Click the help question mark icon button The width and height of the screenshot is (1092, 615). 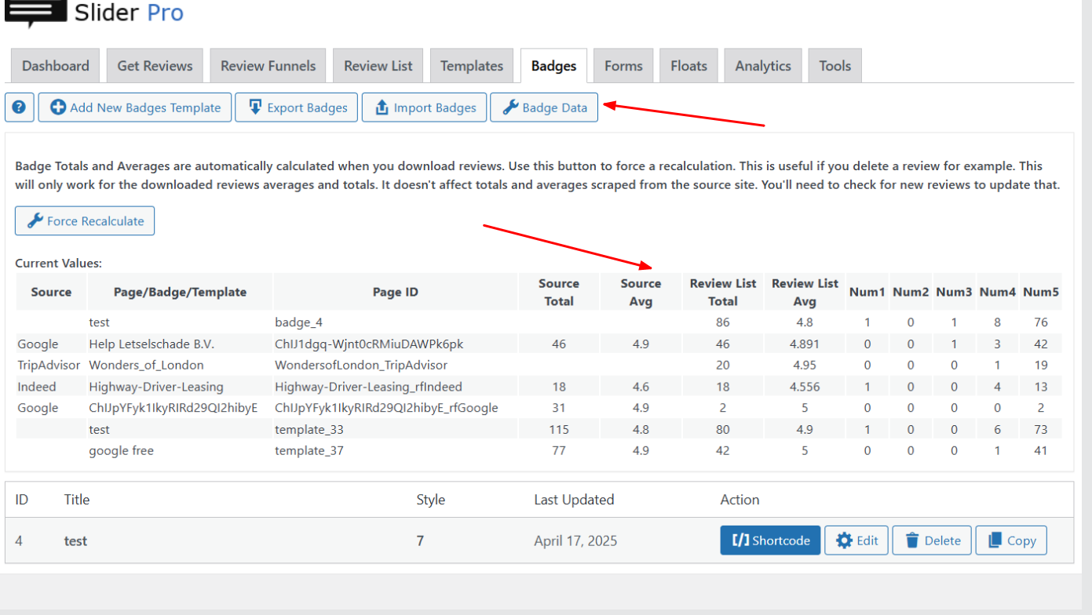tap(20, 107)
